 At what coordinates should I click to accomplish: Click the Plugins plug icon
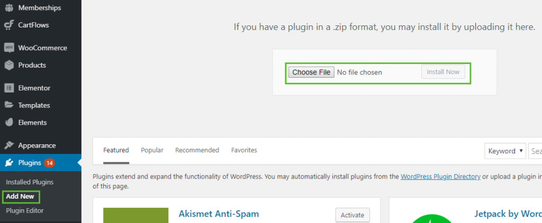[x=8, y=163]
